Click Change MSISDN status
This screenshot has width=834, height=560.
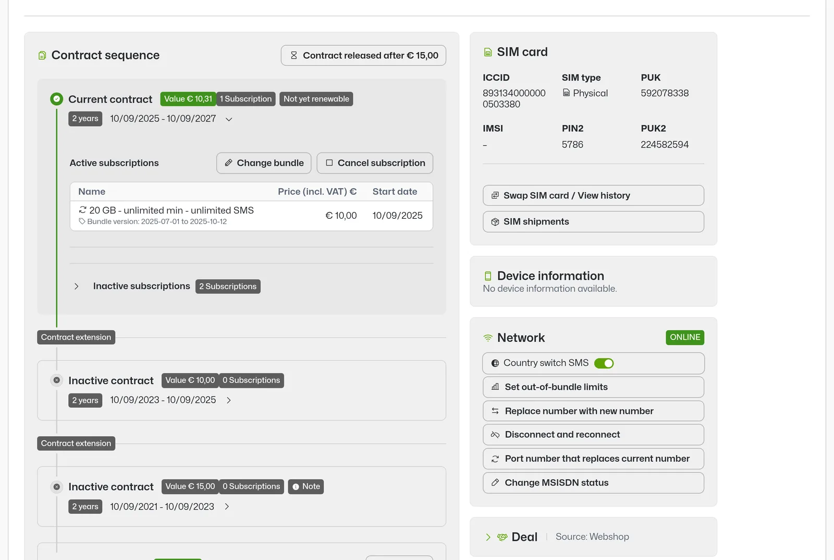pos(593,483)
